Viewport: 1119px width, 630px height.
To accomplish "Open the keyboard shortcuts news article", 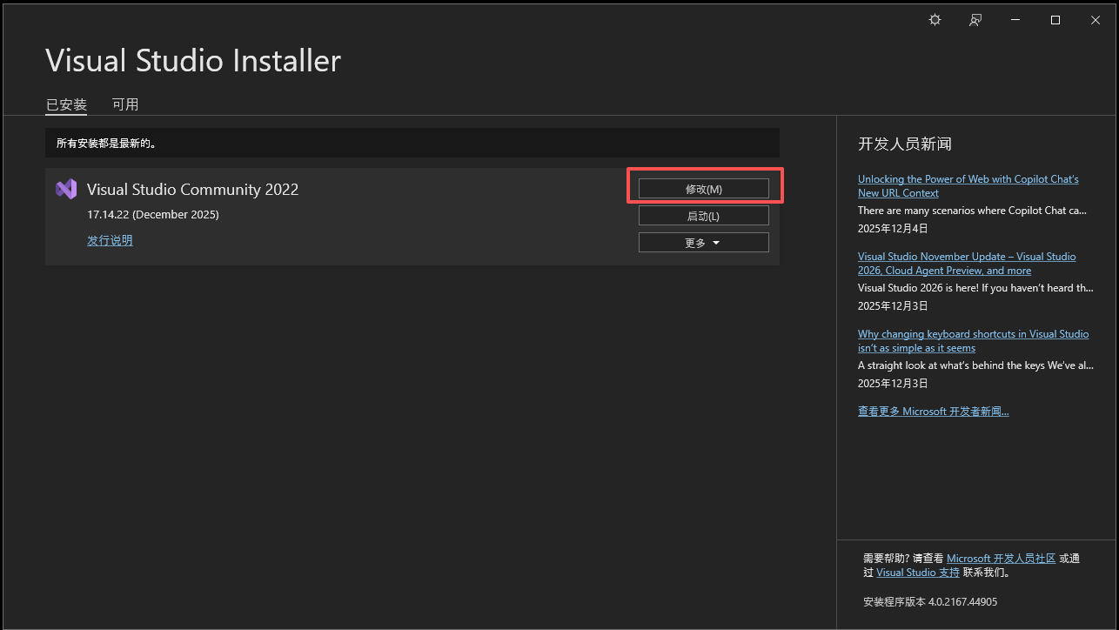I will click(x=972, y=341).
